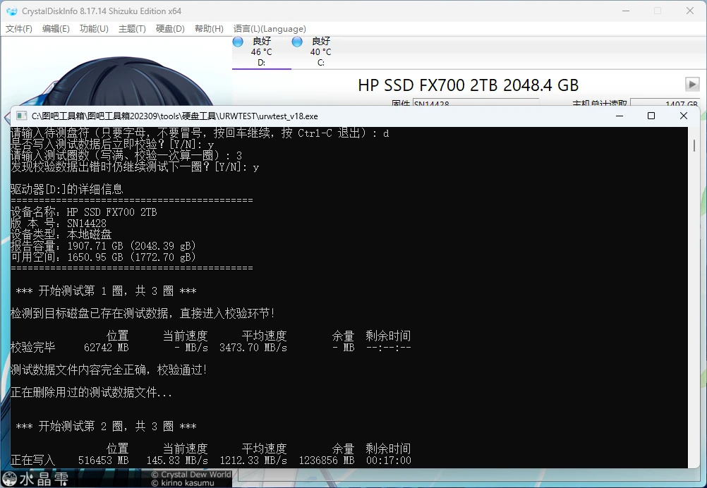Open the 主题(T) menu
The height and width of the screenshot is (488, 707).
132,29
